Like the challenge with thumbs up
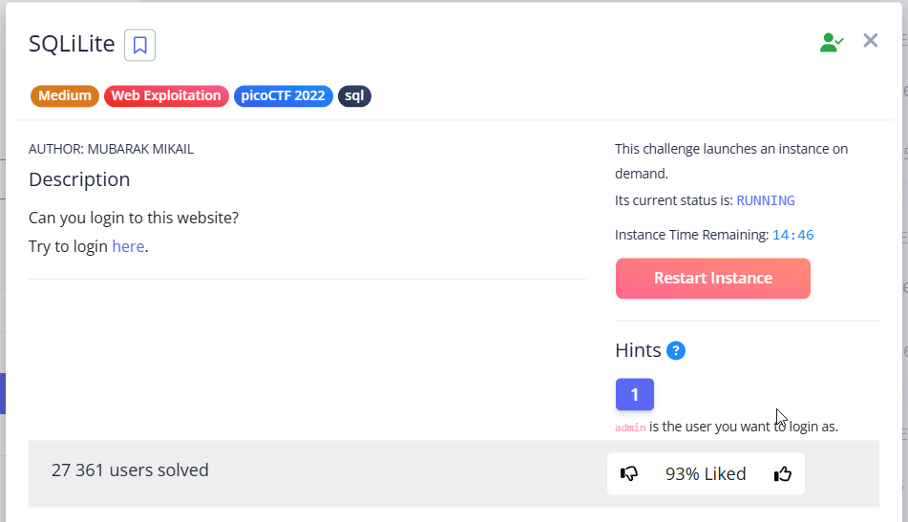The height and width of the screenshot is (522, 908). point(783,474)
